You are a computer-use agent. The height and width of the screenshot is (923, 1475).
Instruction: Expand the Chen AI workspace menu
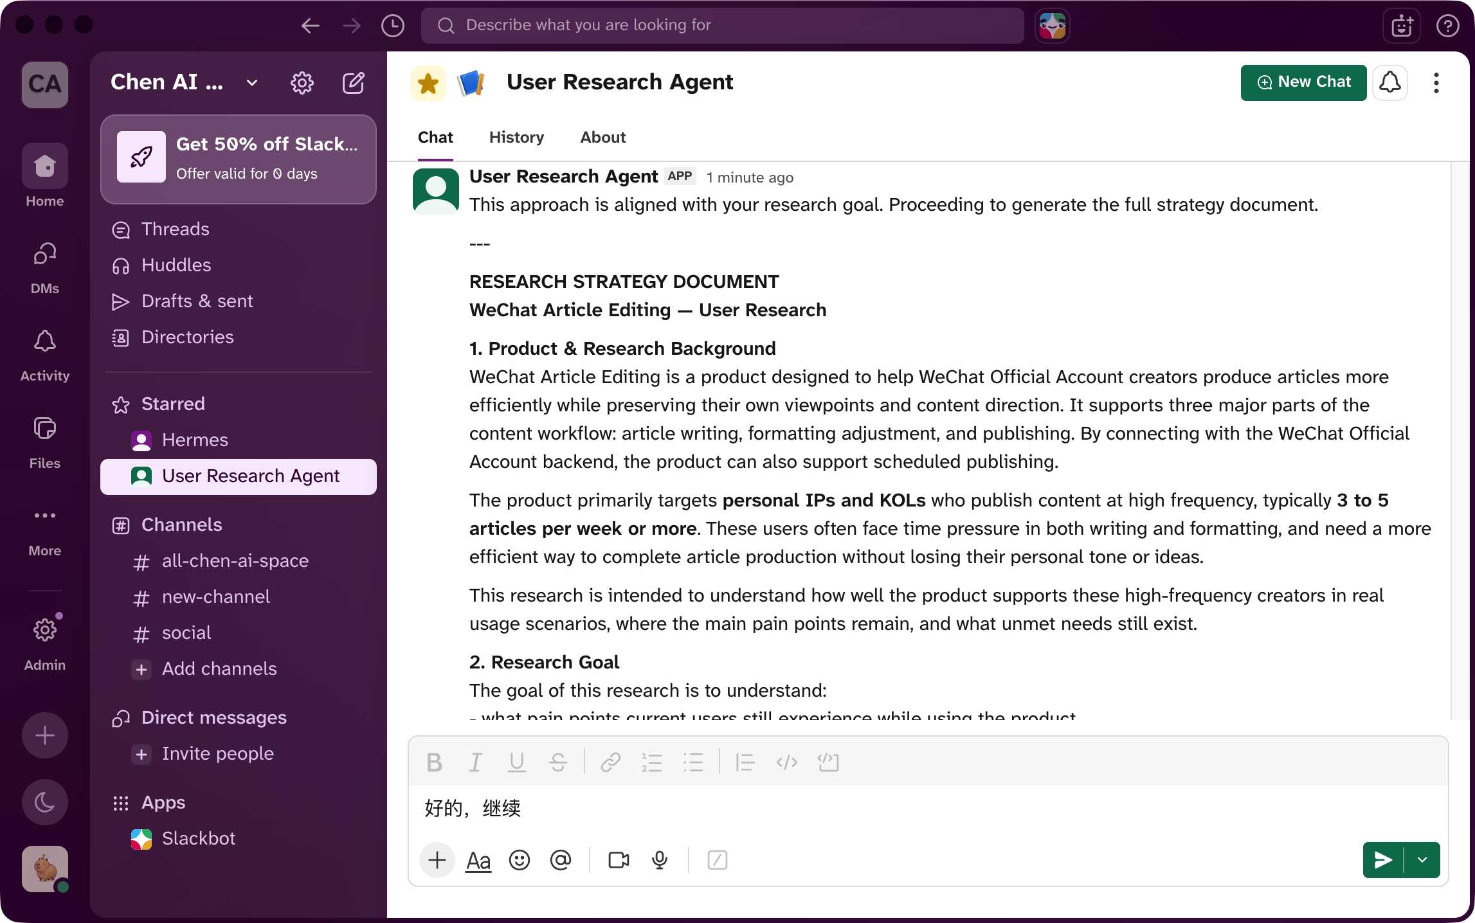point(184,82)
